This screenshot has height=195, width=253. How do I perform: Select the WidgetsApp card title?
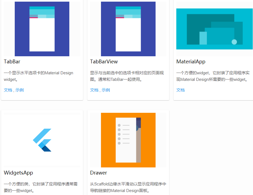18,173
